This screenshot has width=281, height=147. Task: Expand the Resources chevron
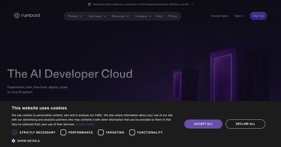click(127, 16)
